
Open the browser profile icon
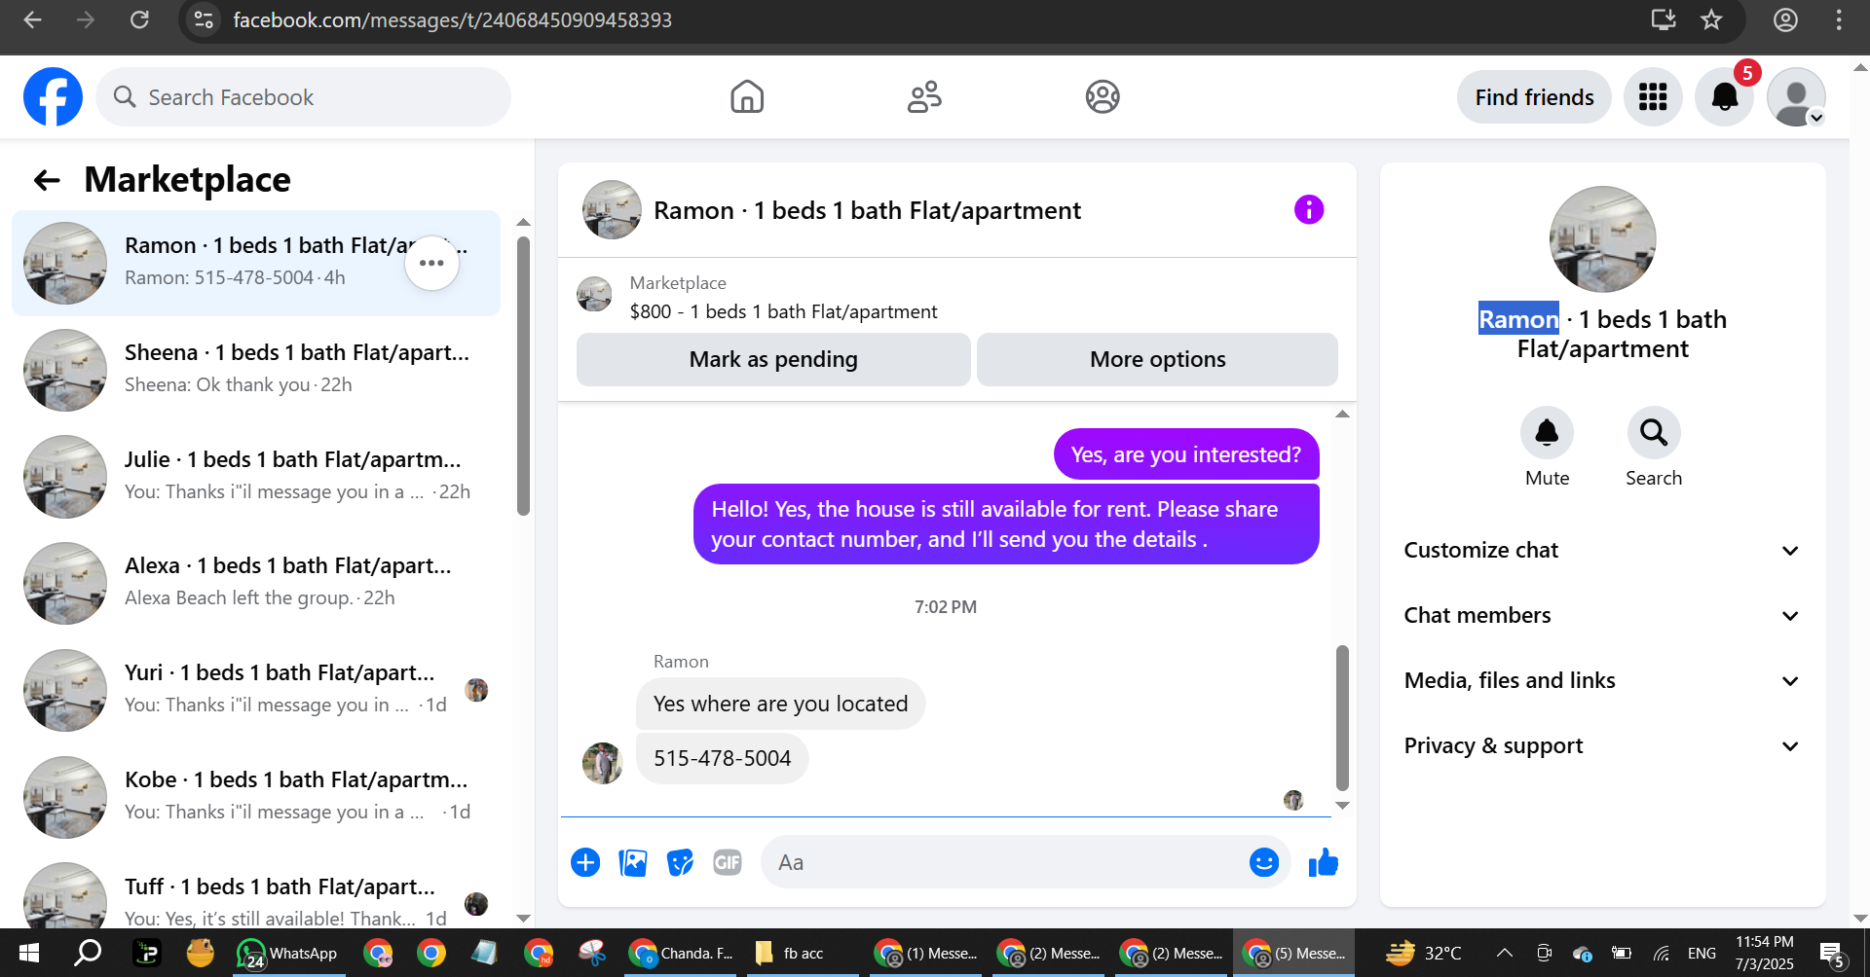[x=1785, y=19]
